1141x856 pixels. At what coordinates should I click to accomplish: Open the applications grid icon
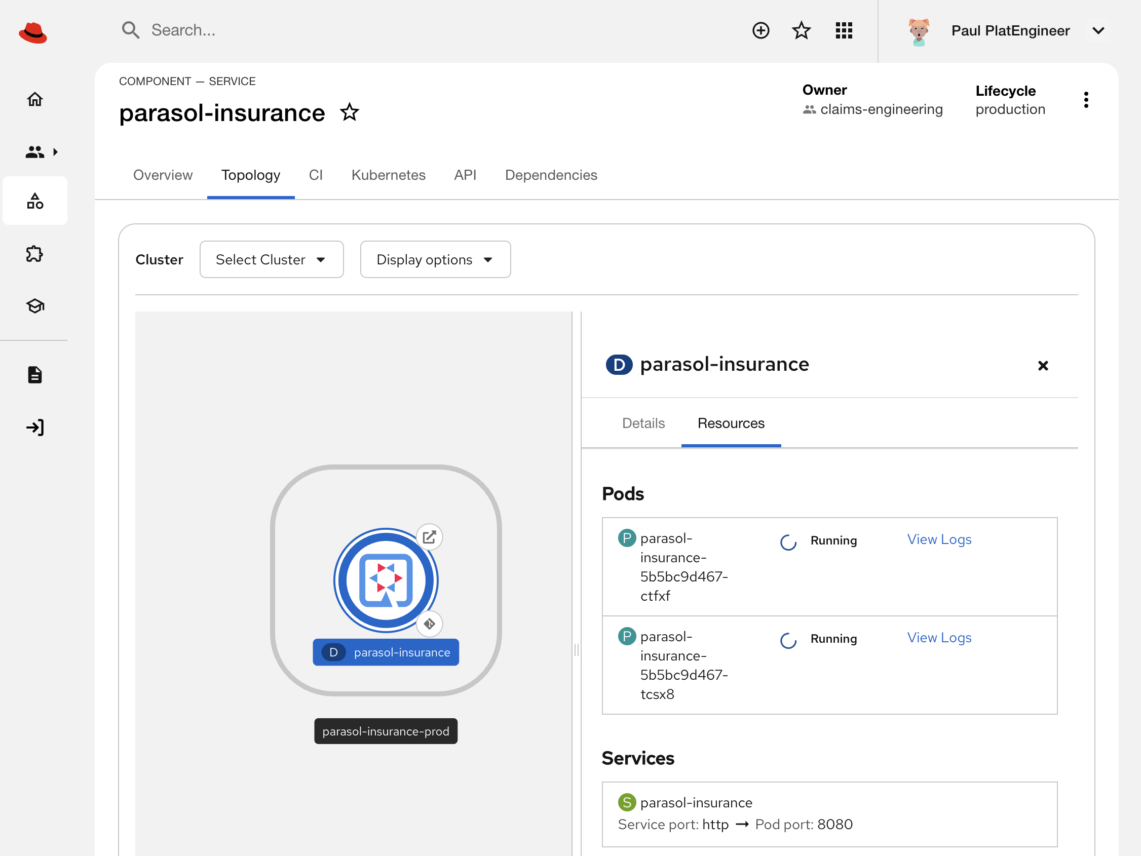[844, 30]
